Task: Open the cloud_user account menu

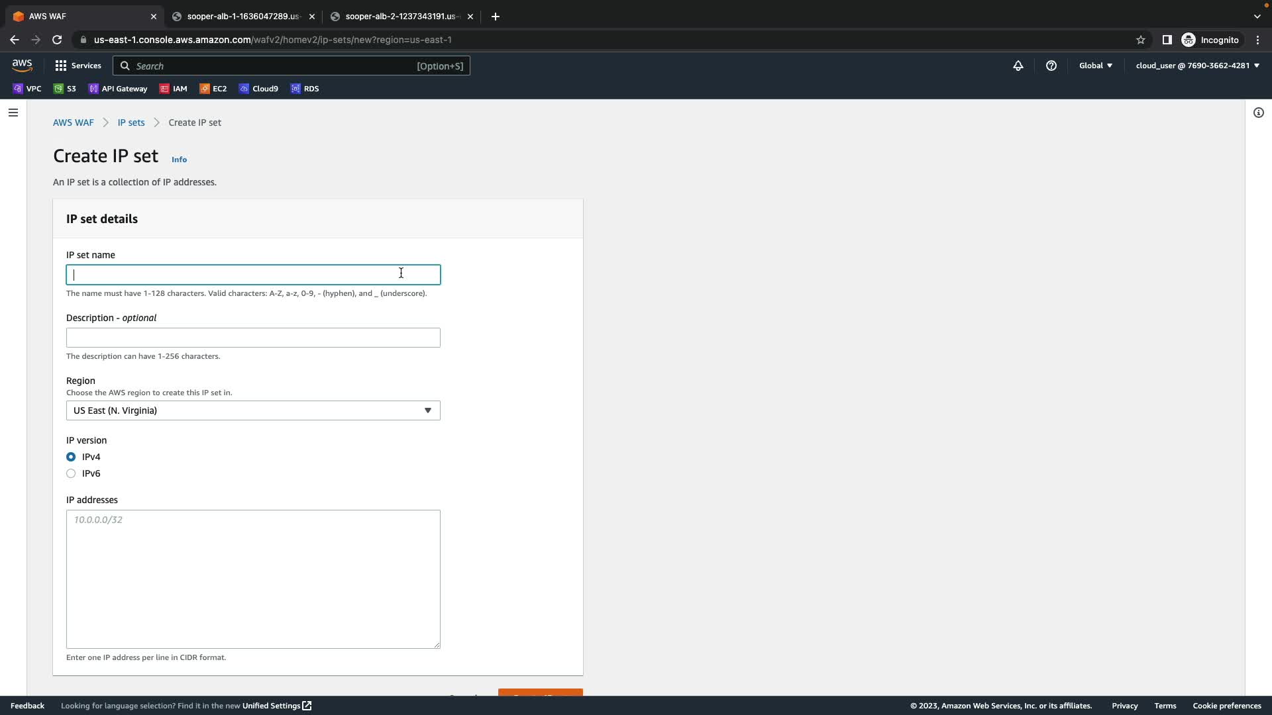Action: pyautogui.click(x=1197, y=66)
